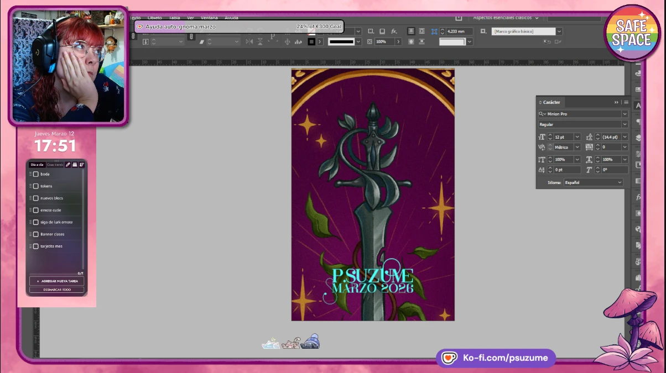Switch to the 'Día a día' tab

(37, 165)
